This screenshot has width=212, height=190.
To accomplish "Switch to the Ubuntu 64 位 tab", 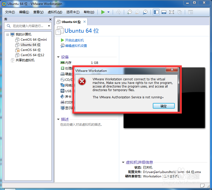I will tap(71, 22).
